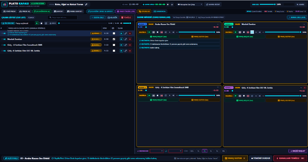
Task: Adjust ANA SES master volume slider
Action: click(267, 4)
